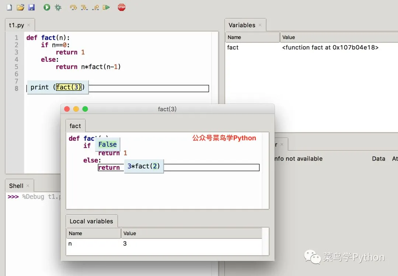Resume execution from the toolbar
398x276 pixels.
[107, 7]
